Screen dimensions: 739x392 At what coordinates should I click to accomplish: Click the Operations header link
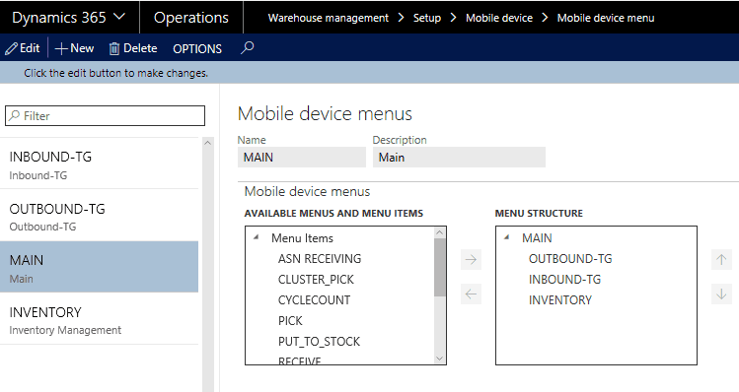(190, 18)
